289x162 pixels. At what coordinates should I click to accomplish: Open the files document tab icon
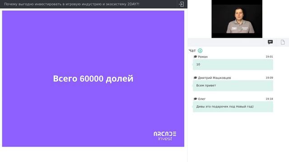pos(283,42)
